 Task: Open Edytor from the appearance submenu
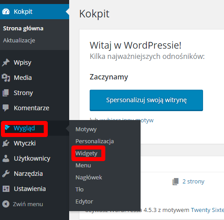84,202
